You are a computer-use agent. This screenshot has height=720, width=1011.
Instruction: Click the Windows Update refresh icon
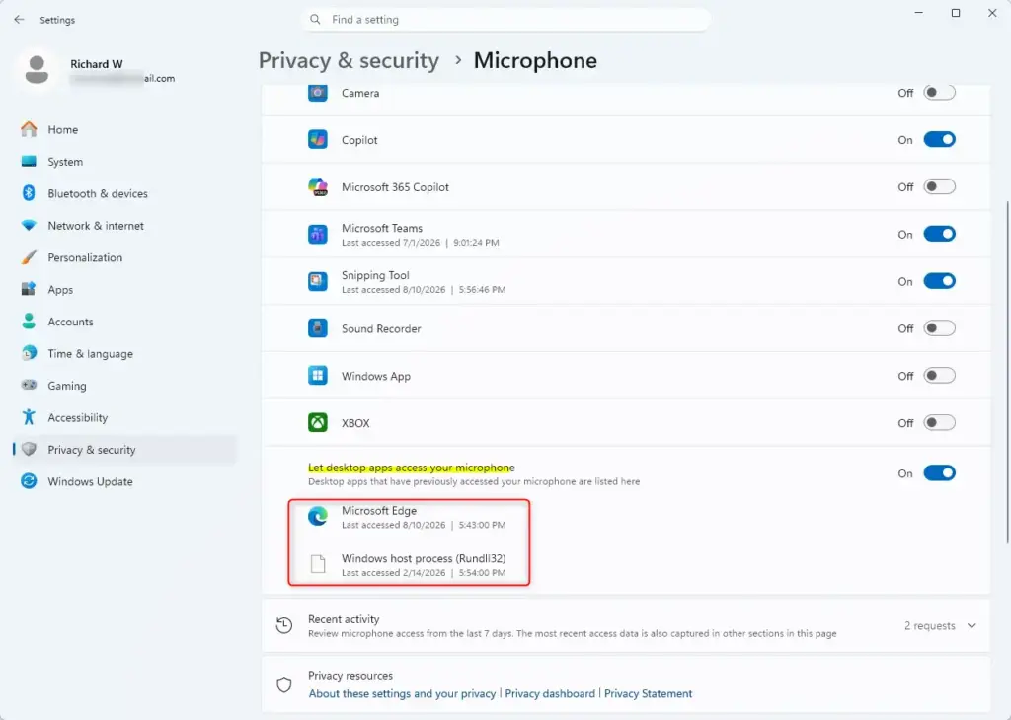(29, 481)
